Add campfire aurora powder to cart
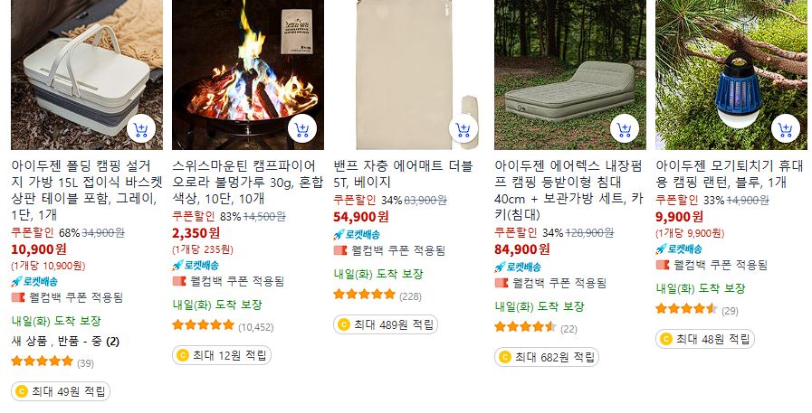 click(x=302, y=128)
